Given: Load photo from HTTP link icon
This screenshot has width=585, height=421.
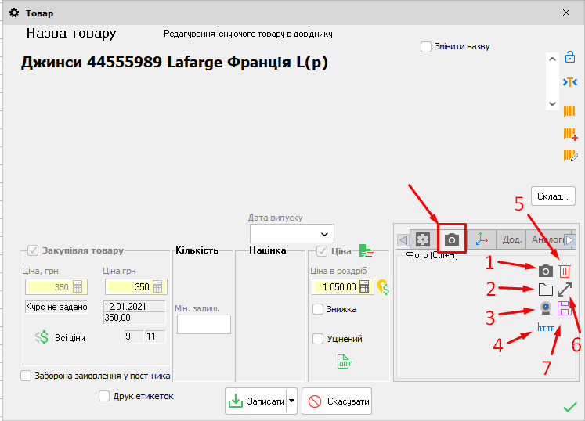Looking at the screenshot, I should (546, 328).
